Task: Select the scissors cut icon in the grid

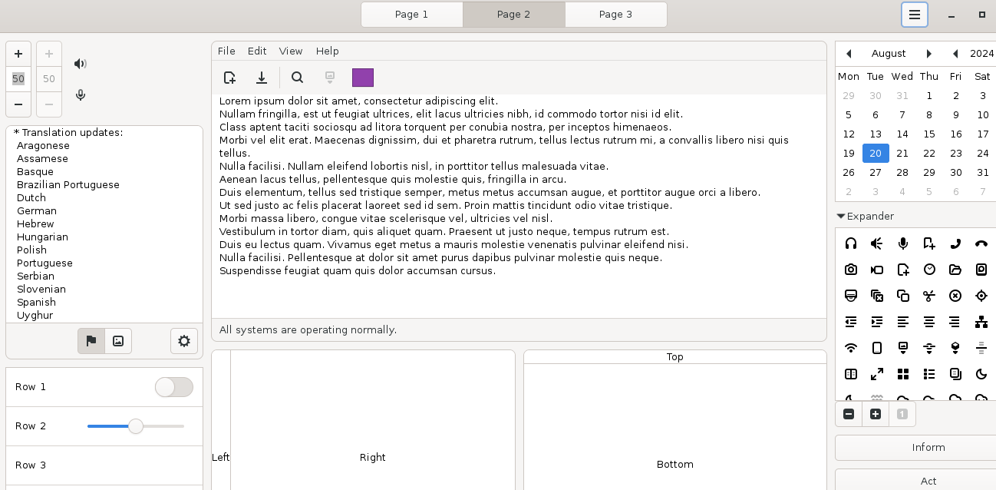Action: (x=929, y=295)
